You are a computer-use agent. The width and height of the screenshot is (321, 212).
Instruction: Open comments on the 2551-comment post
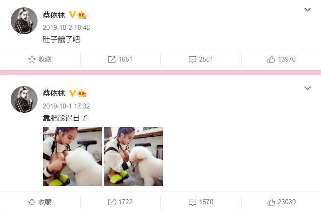tap(192, 60)
